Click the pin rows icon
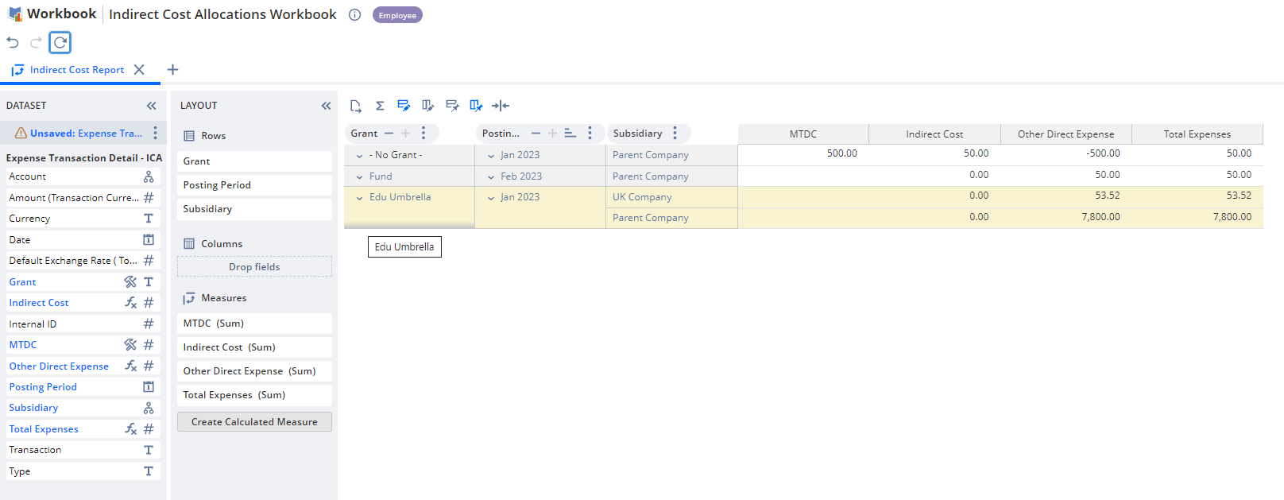This screenshot has width=1284, height=500. [x=452, y=106]
